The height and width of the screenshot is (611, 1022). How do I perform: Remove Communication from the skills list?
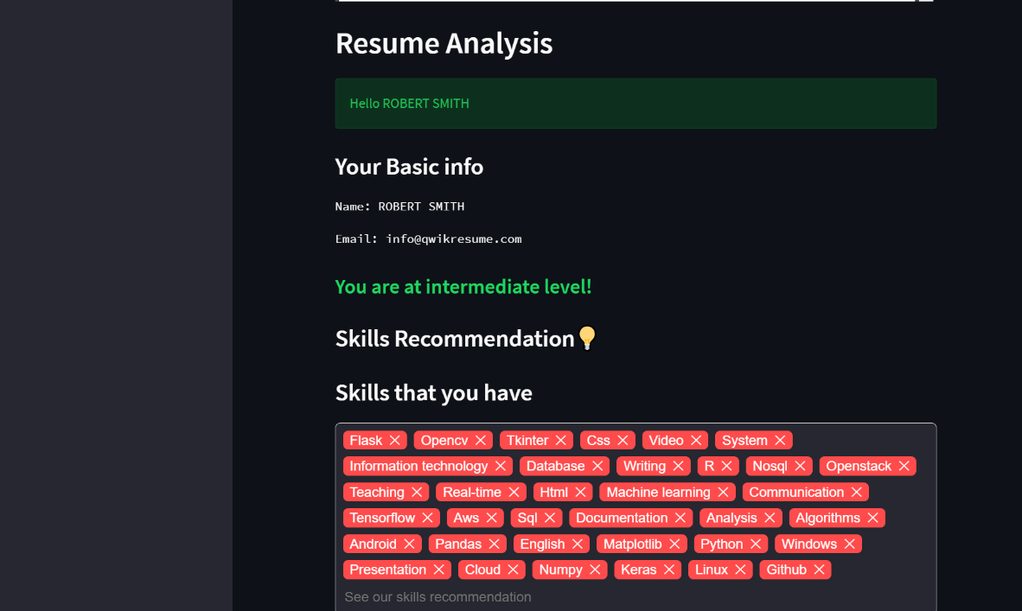(x=855, y=492)
